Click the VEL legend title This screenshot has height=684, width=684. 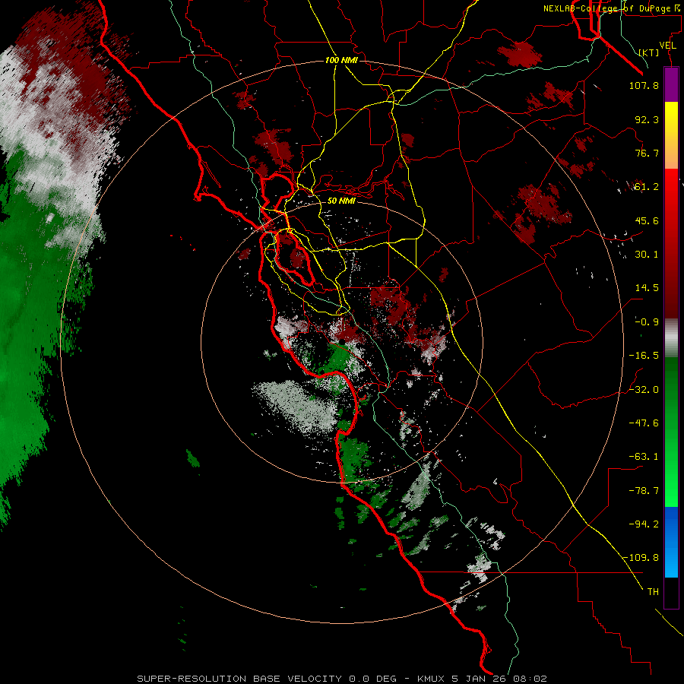(667, 46)
